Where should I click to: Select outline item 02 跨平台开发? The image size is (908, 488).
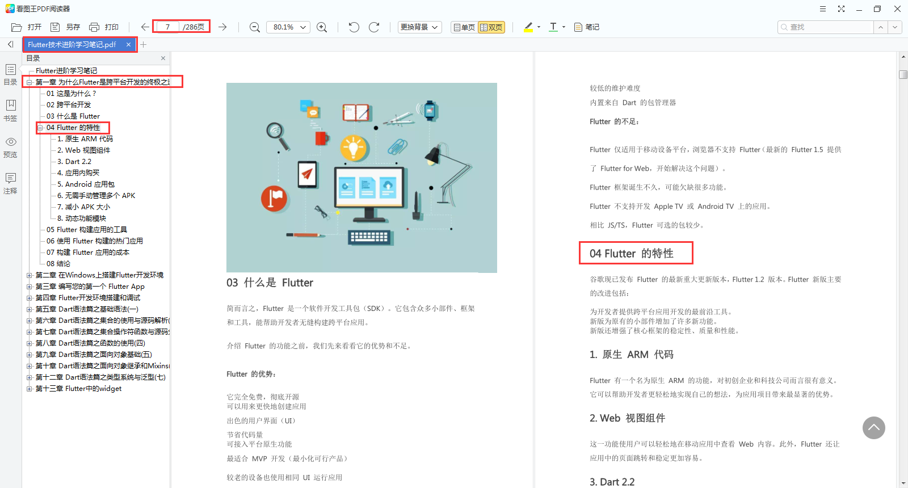(x=69, y=105)
